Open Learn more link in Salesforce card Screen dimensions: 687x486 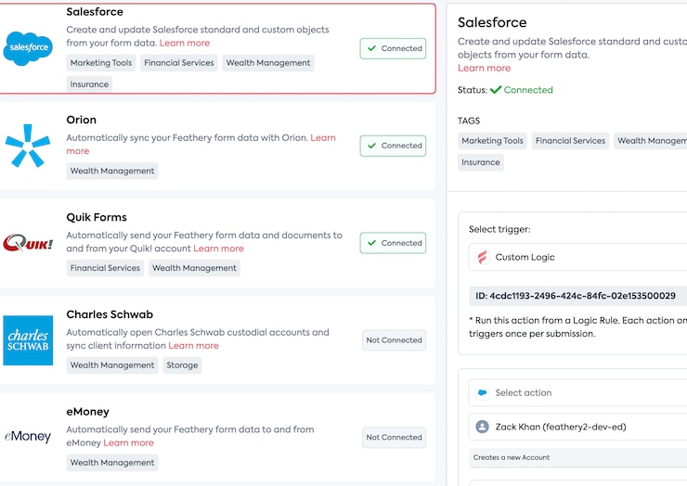(x=185, y=43)
